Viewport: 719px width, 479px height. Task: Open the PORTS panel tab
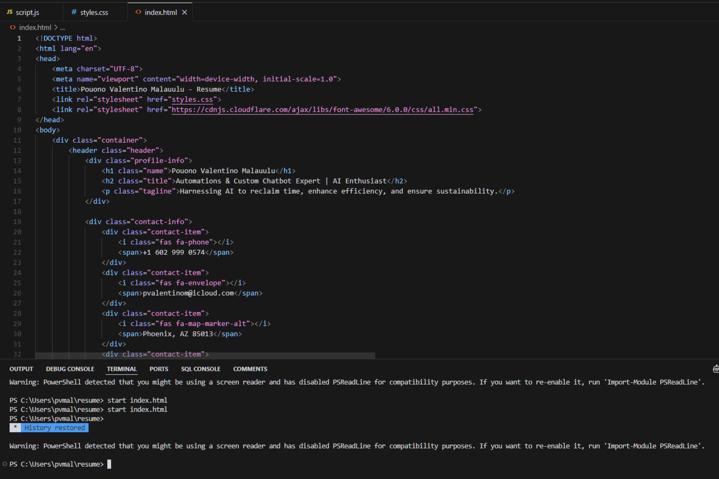[x=159, y=369]
